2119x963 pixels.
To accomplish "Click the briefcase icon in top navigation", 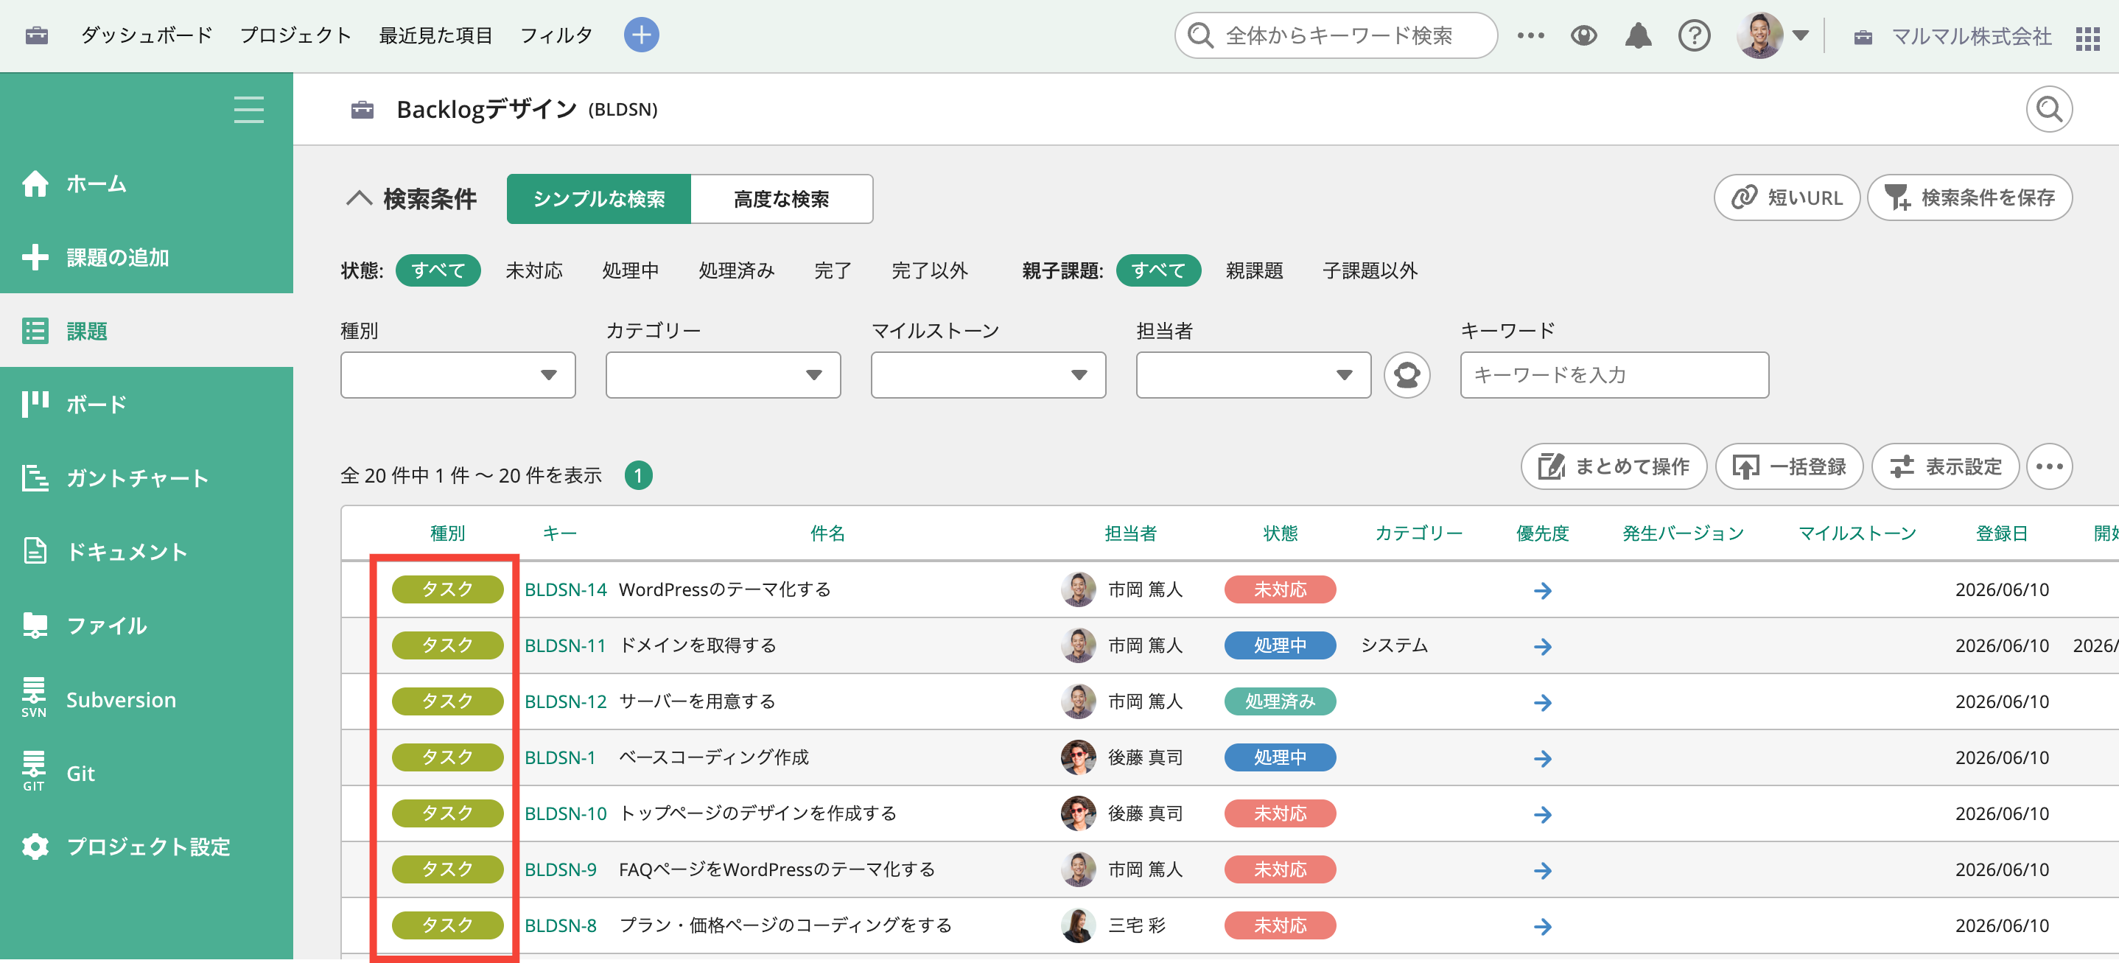I will 37,35.
